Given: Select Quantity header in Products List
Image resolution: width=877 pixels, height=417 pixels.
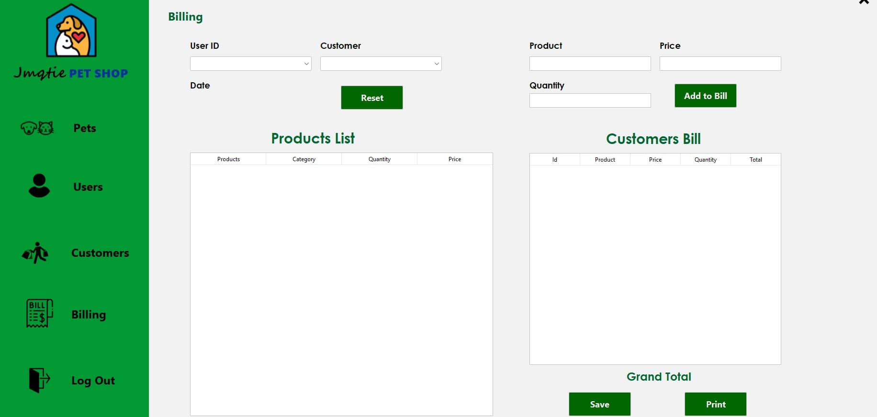Looking at the screenshot, I should click(380, 159).
